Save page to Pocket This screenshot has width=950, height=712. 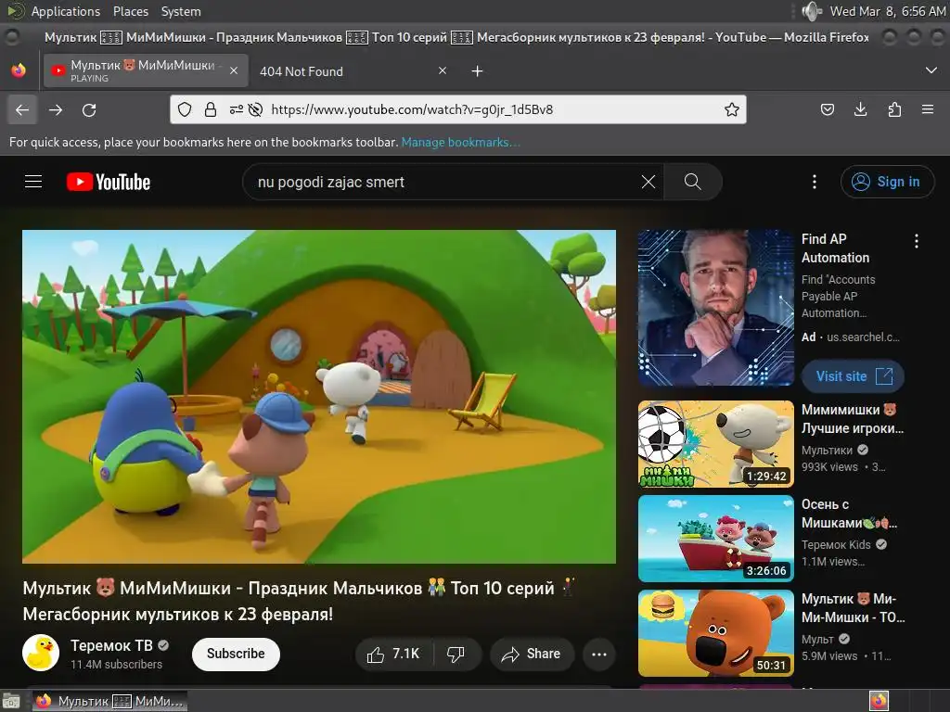pyautogui.click(x=827, y=109)
